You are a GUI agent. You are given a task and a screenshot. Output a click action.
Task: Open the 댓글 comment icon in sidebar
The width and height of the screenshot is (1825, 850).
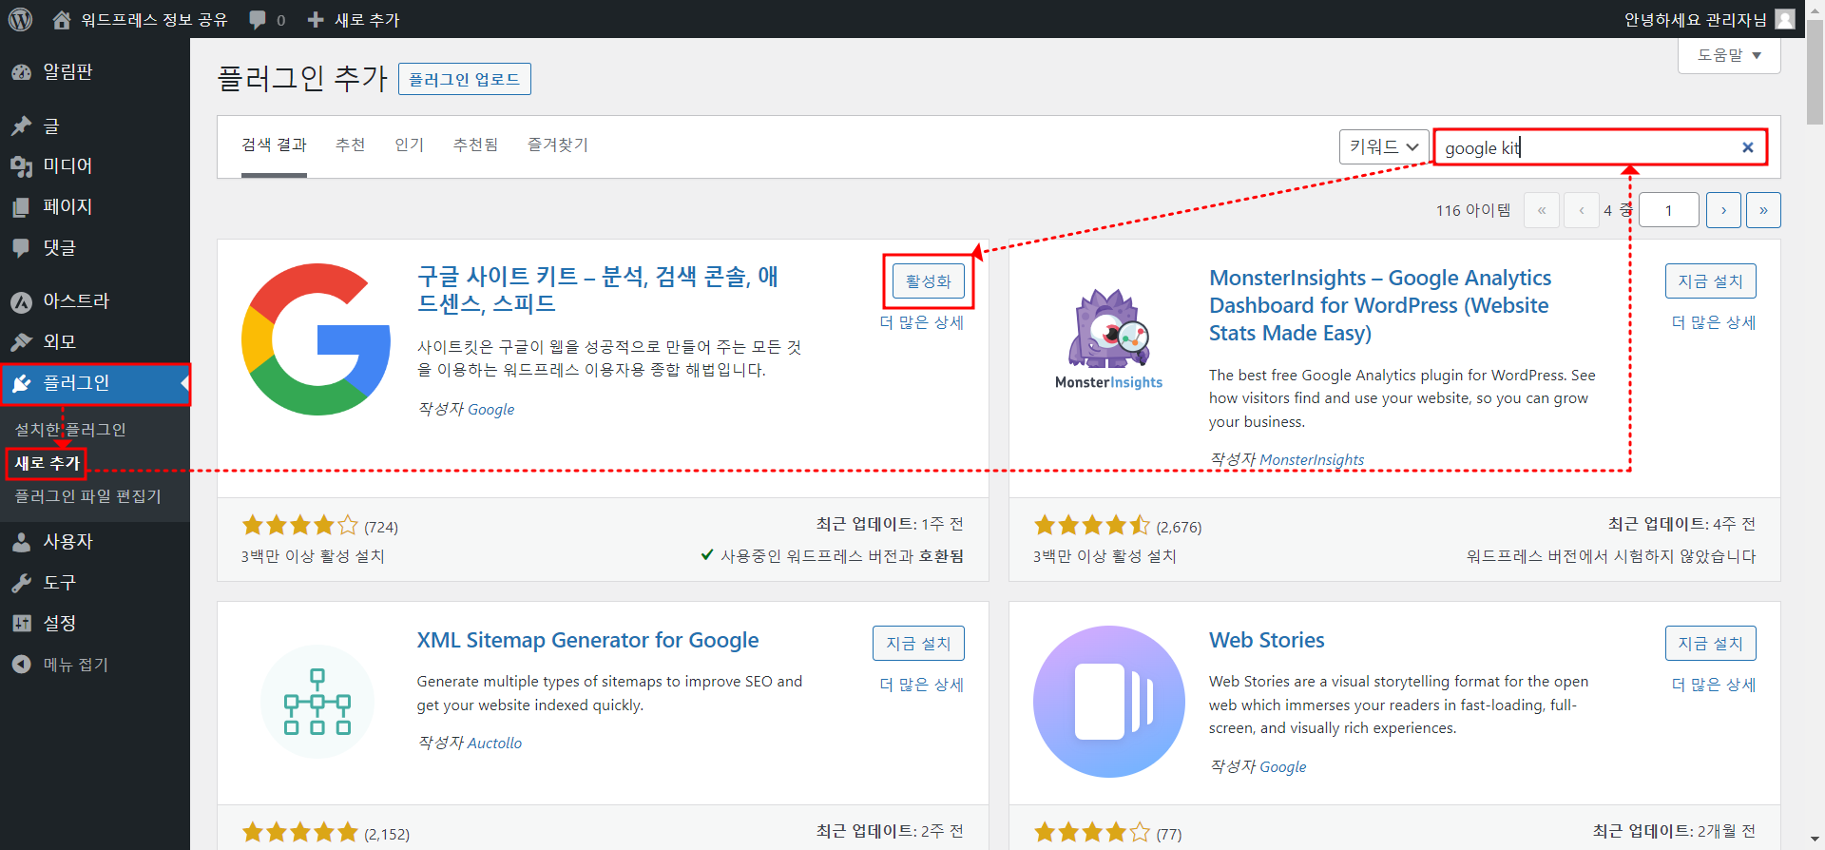pos(21,248)
